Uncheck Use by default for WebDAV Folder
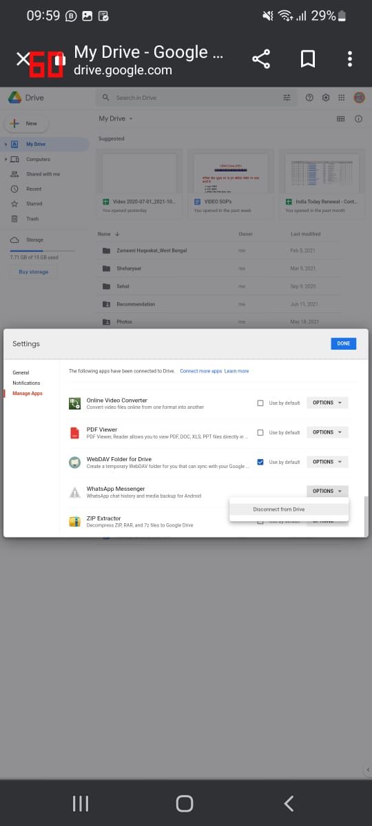The width and height of the screenshot is (372, 826). tap(260, 462)
